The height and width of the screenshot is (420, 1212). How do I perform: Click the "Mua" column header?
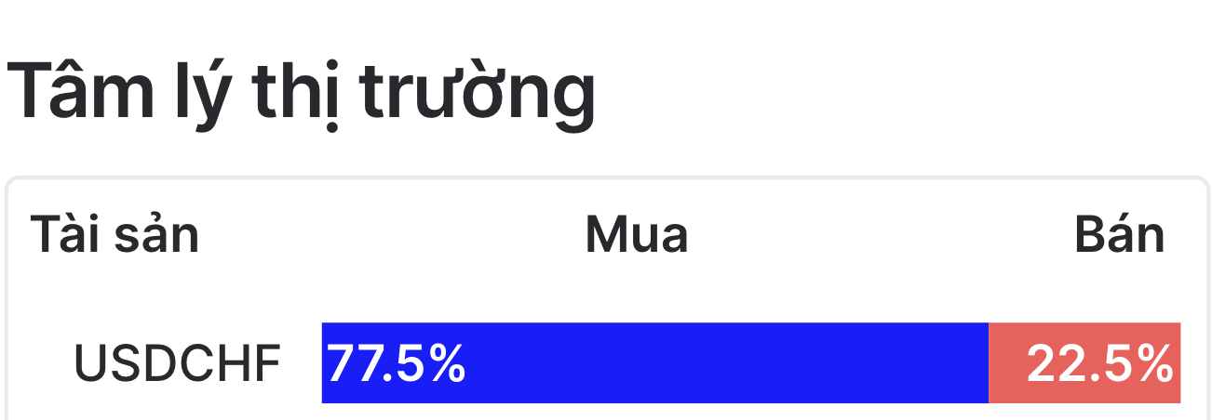click(637, 235)
